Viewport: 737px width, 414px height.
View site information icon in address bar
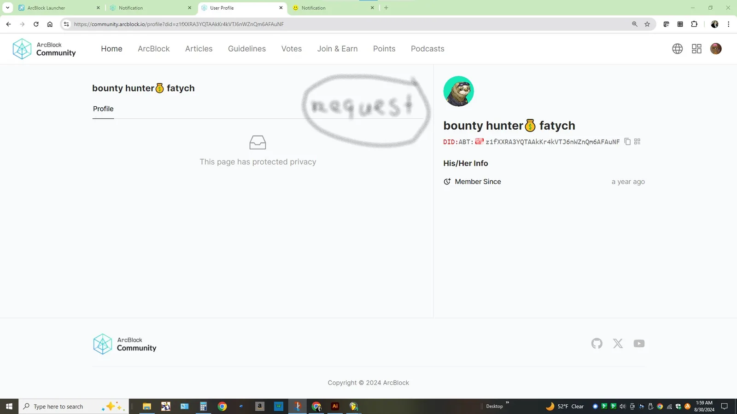tap(66, 24)
